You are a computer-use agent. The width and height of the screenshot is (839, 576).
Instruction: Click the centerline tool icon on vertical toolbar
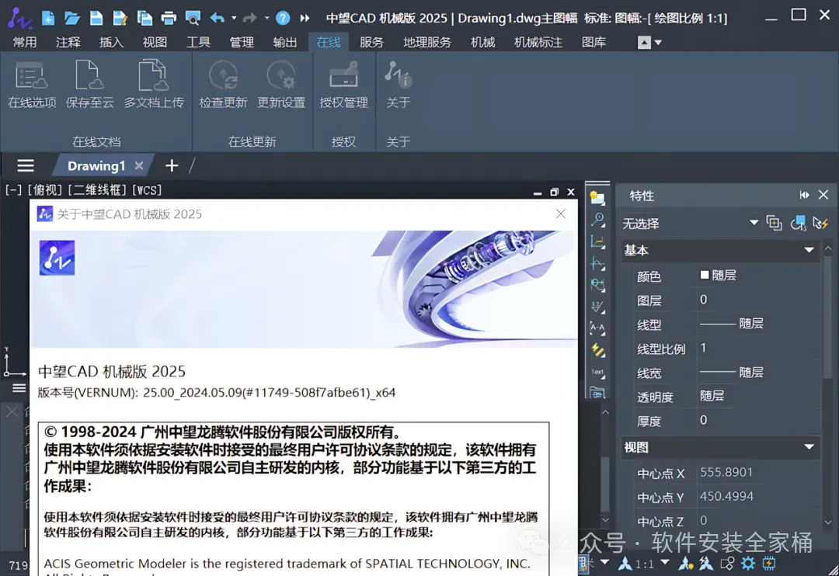[597, 263]
